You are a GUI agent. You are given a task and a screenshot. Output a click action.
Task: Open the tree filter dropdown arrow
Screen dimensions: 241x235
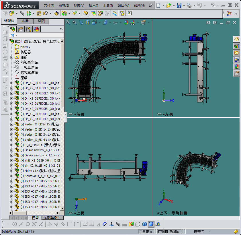pos(16,35)
